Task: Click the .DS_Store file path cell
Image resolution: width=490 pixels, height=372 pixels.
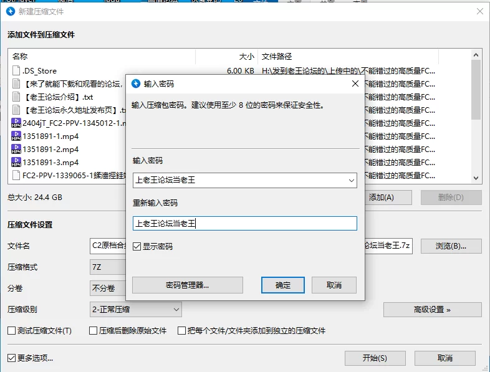Action: click(x=348, y=71)
